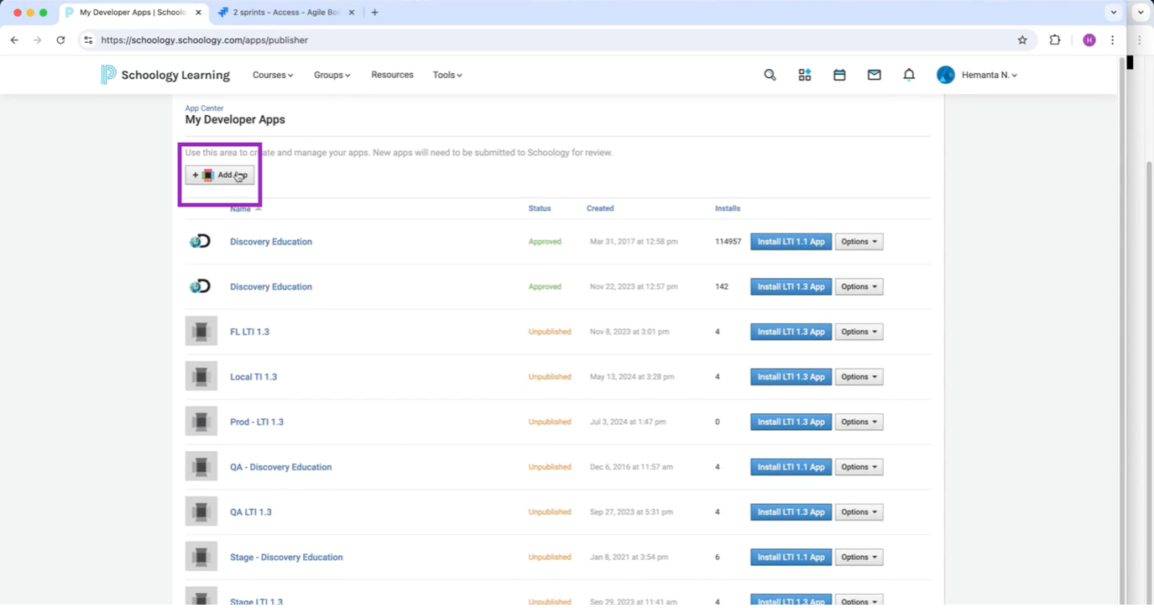The image size is (1154, 608).
Task: Open the browser extensions puzzle icon
Action: click(1055, 39)
